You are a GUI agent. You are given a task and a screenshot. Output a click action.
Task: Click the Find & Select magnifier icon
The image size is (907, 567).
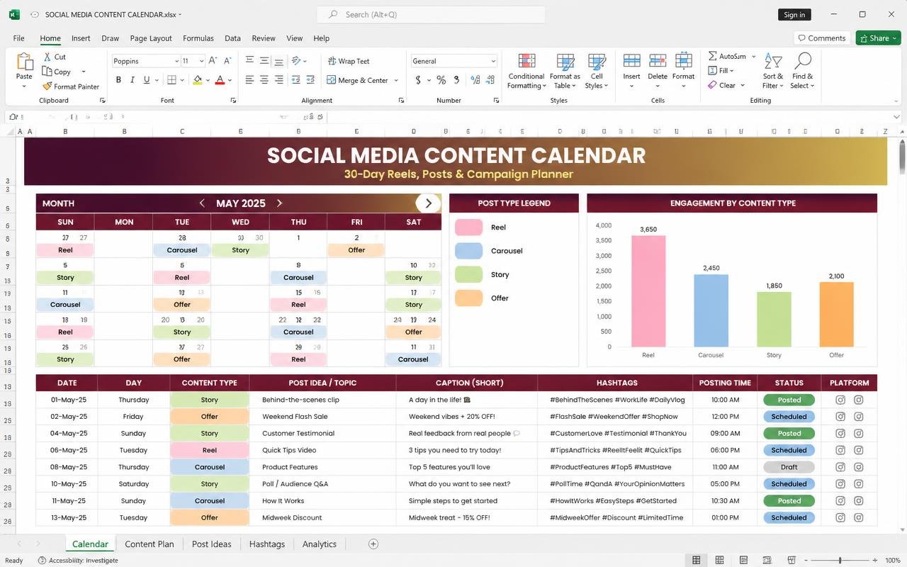[x=803, y=61]
